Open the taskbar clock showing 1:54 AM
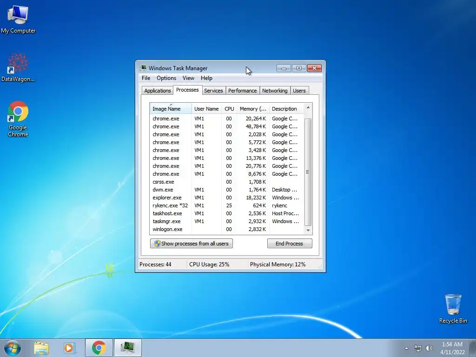This screenshot has width=476, height=357. [452, 348]
